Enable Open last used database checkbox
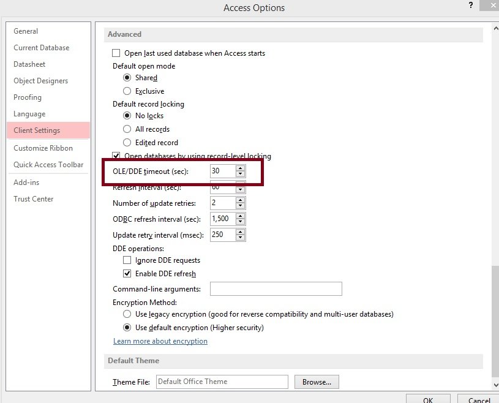Image resolution: width=499 pixels, height=403 pixels. [x=116, y=53]
